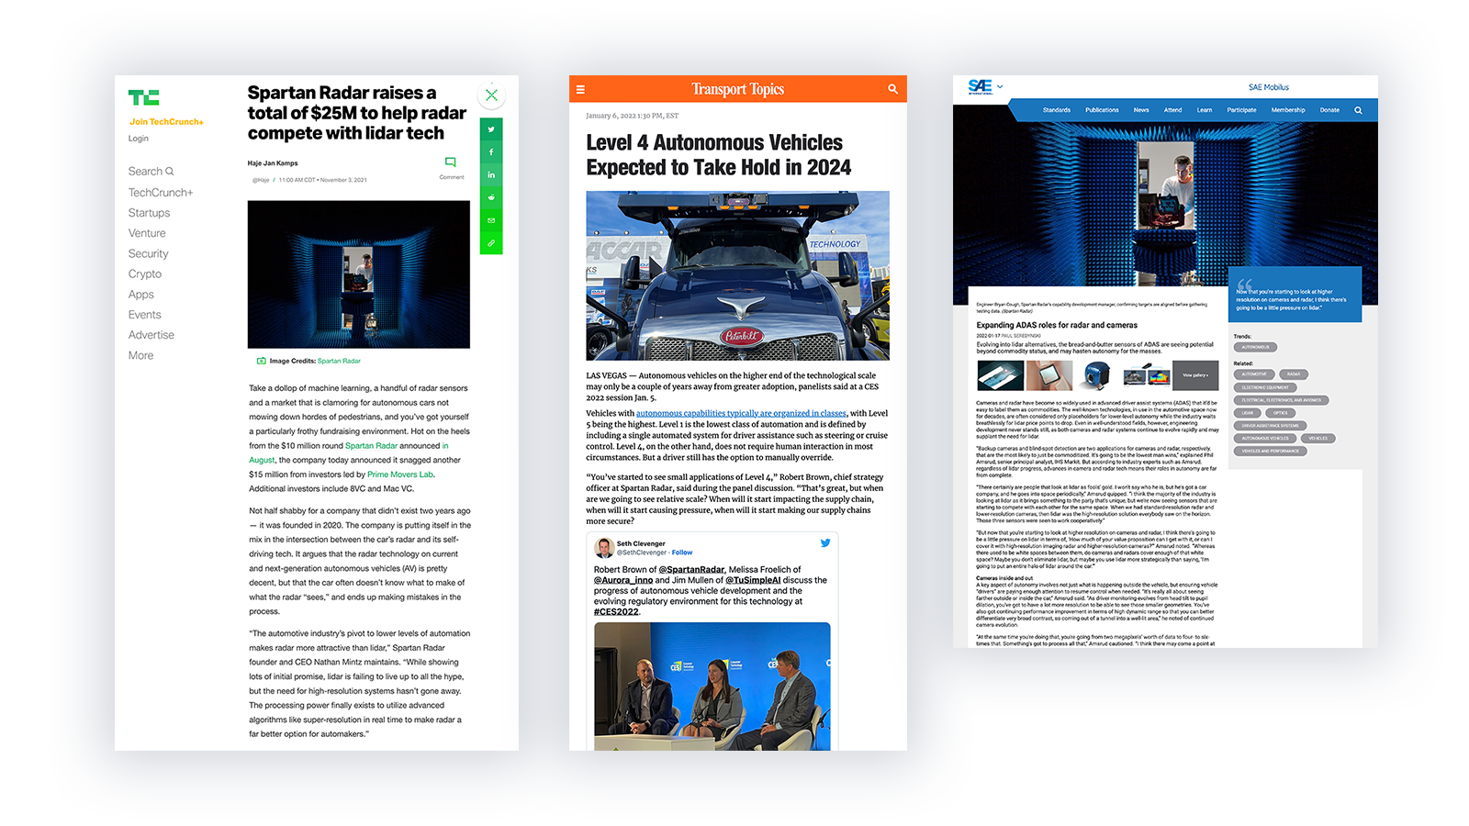Copy the article link with chain icon
Viewport: 1469px width, 826px height.
(x=491, y=243)
